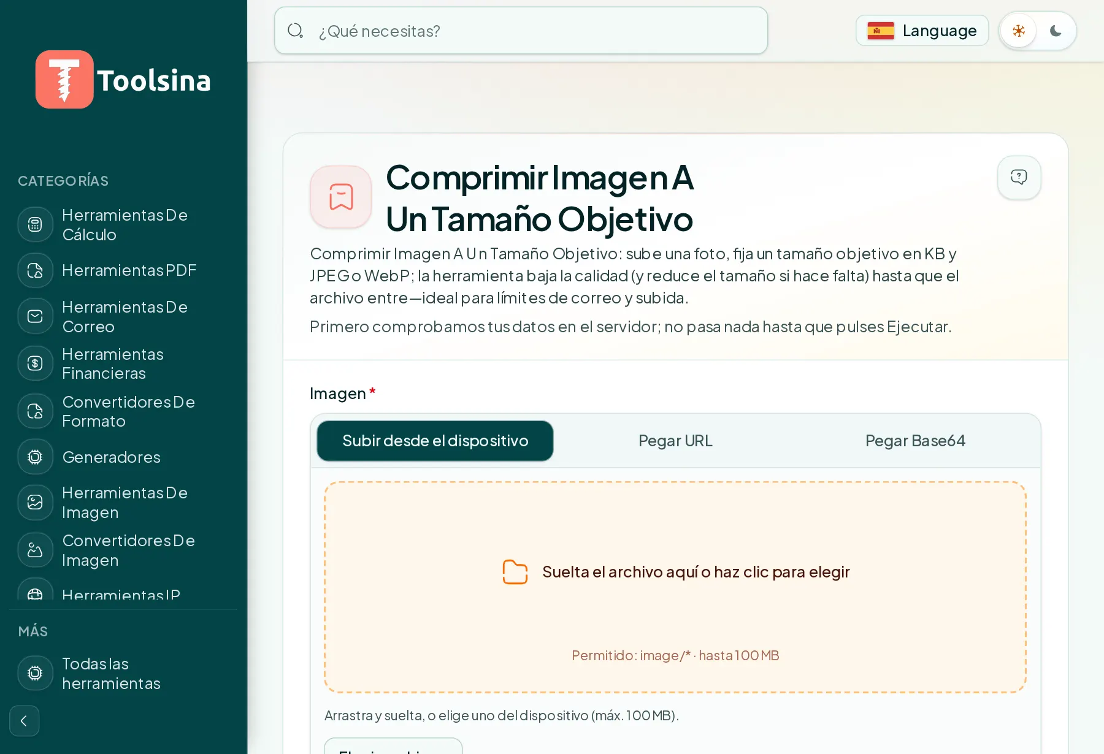Click the file drop zone to choose image

point(675,587)
